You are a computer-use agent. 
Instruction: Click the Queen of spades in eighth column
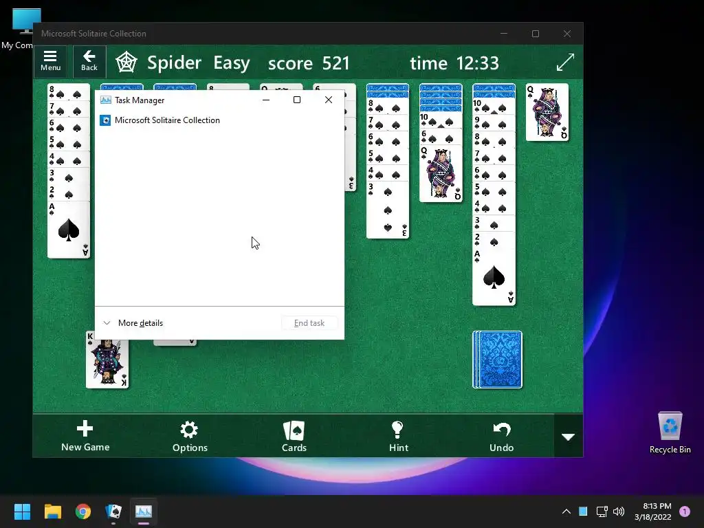[441, 174]
